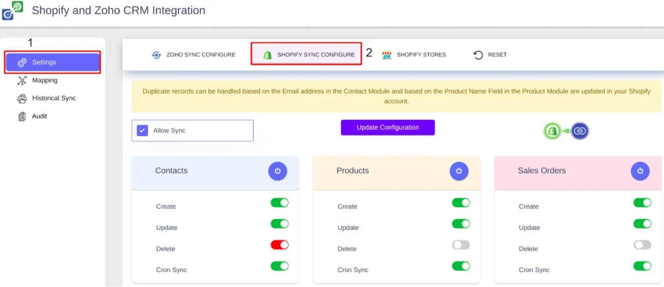
Task: Click the Sales Orders card heading
Action: 541,171
